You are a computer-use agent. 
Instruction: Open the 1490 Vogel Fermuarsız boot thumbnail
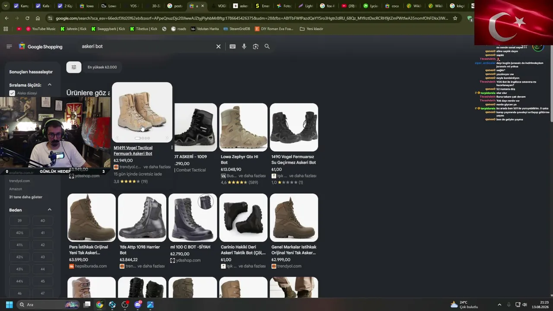click(x=294, y=127)
